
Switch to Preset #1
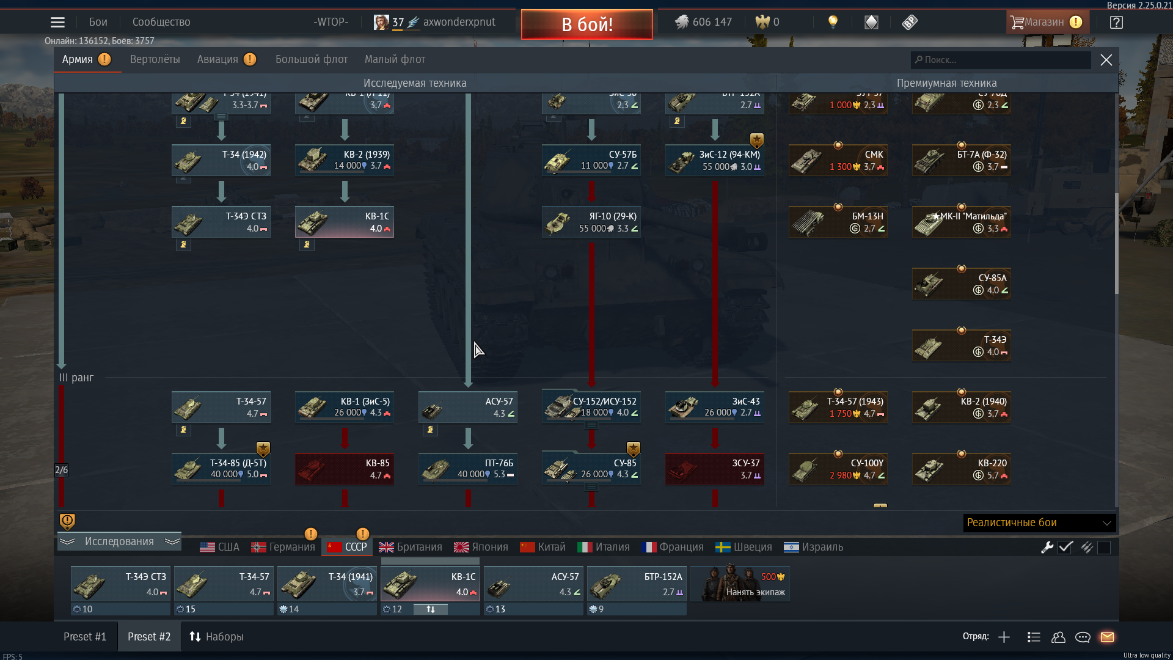(x=85, y=637)
